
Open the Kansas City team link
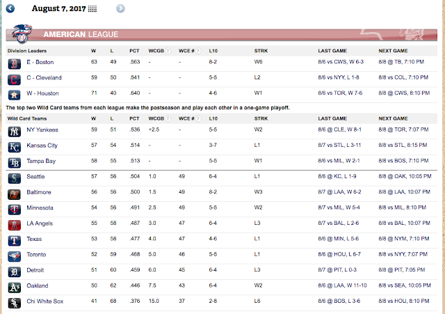(x=42, y=146)
